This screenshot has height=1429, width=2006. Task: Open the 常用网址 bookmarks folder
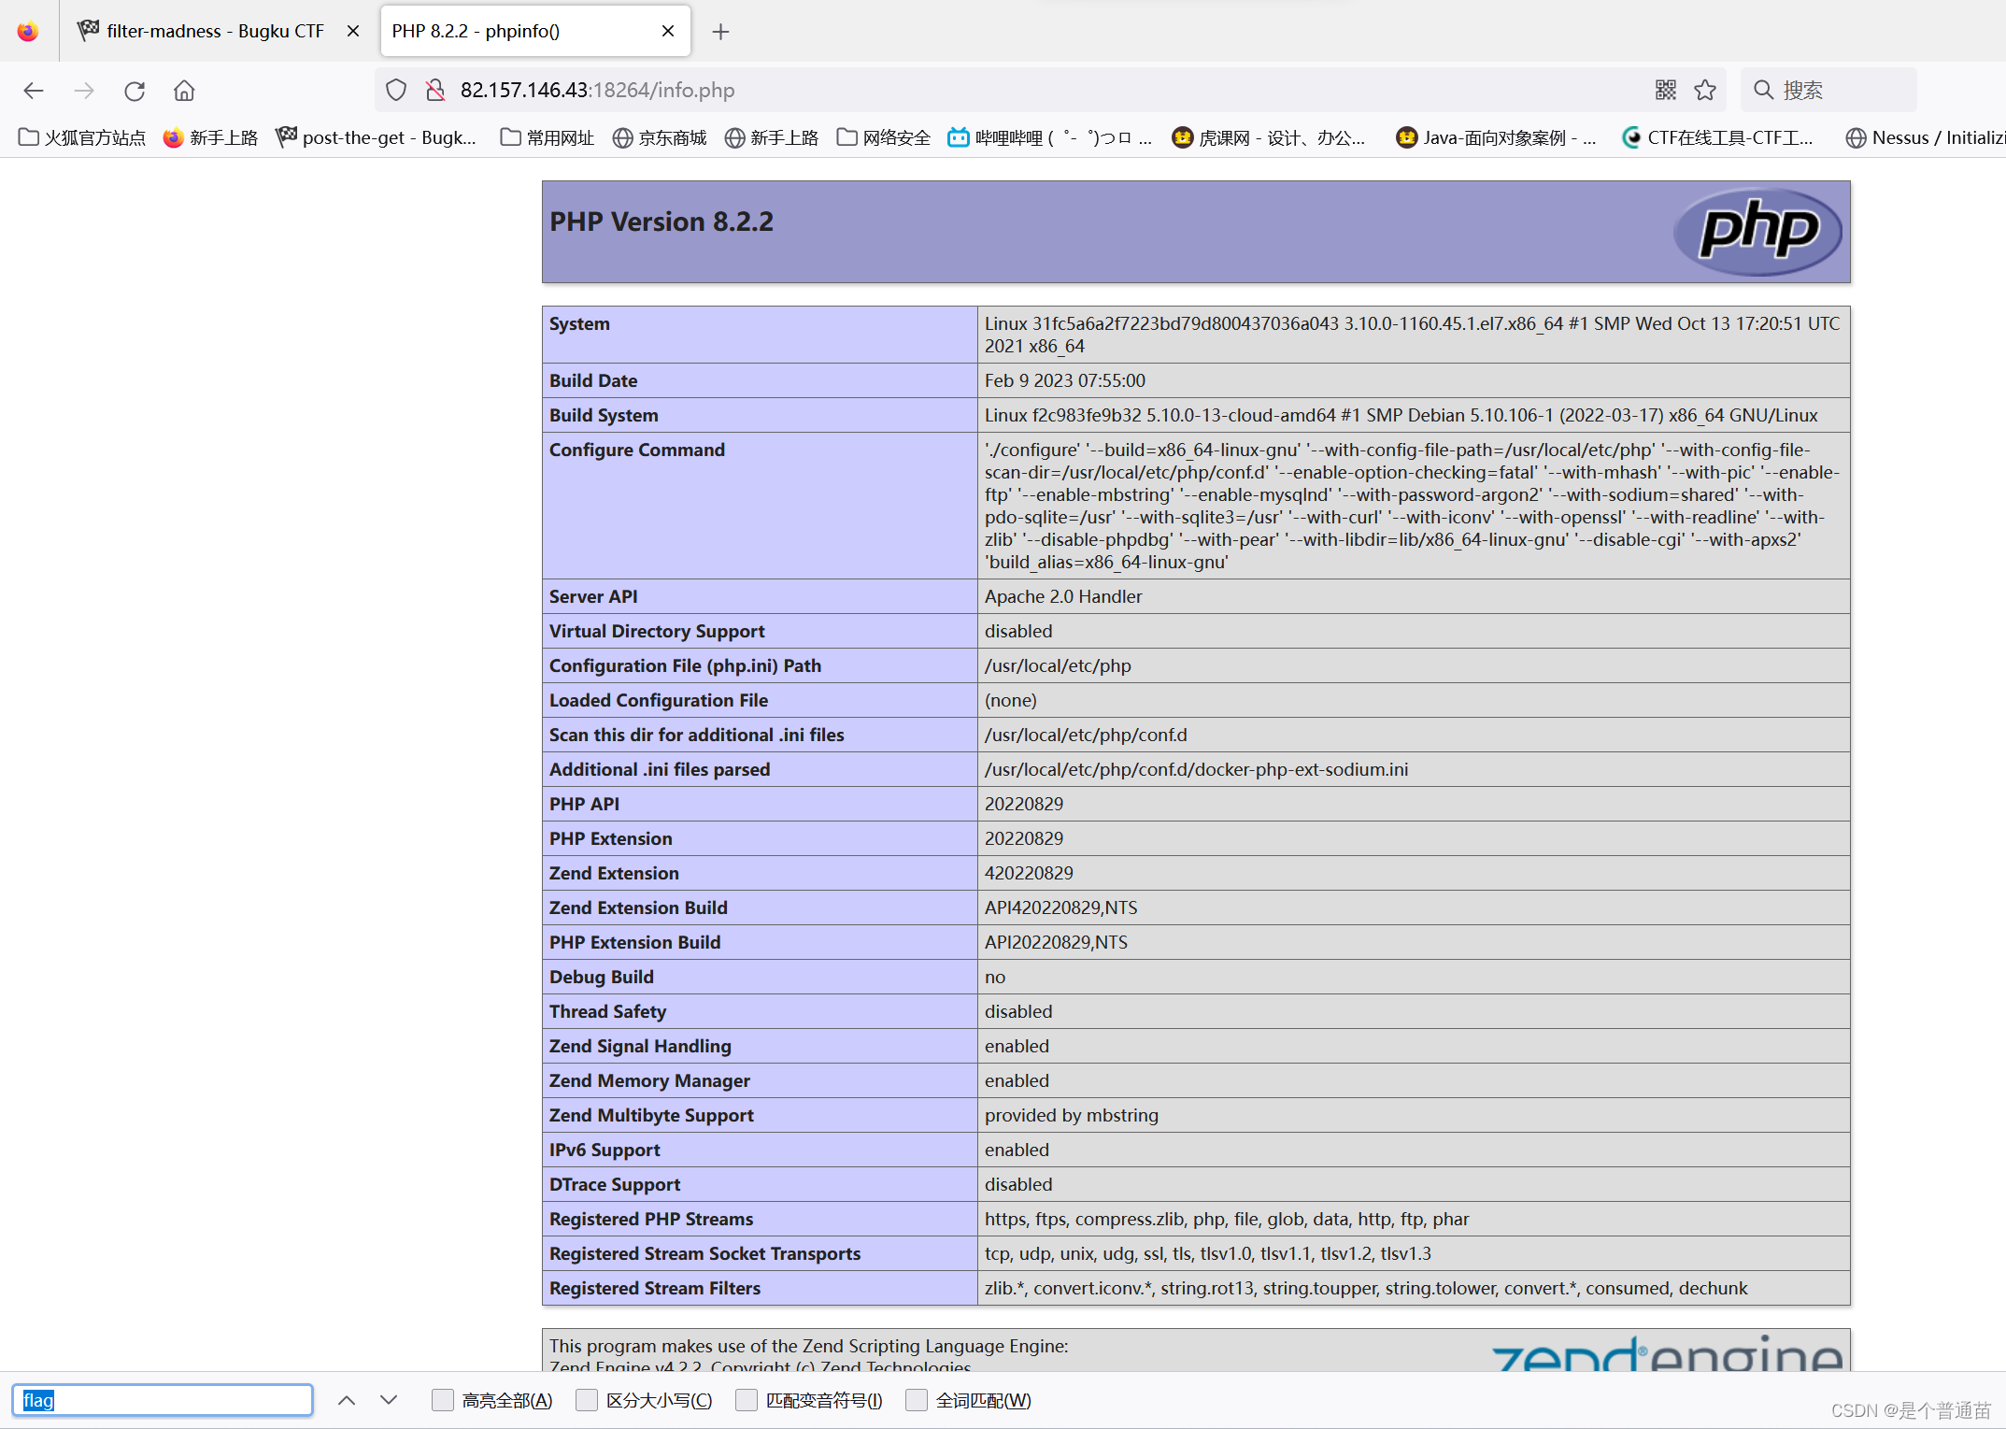pos(547,136)
